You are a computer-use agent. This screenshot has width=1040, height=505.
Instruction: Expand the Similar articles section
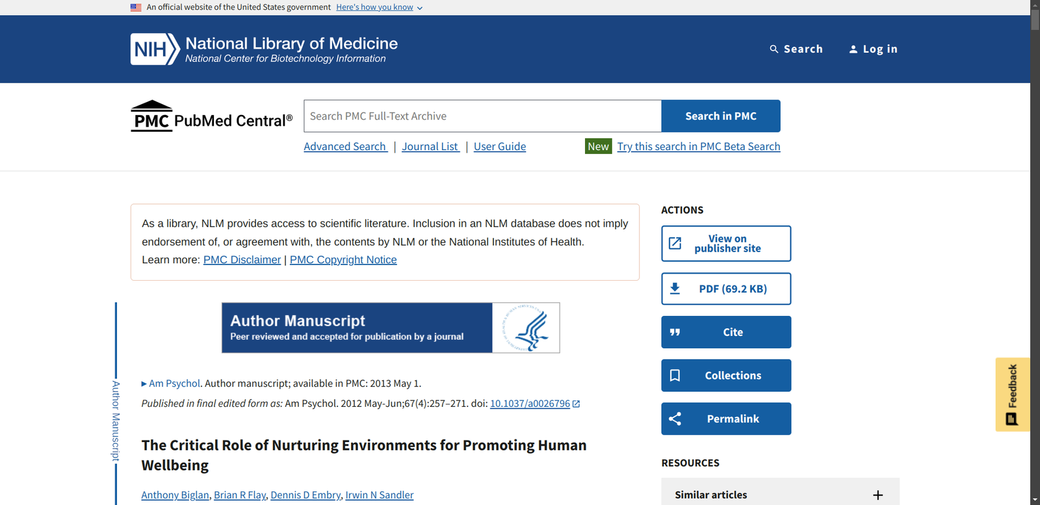pos(877,495)
